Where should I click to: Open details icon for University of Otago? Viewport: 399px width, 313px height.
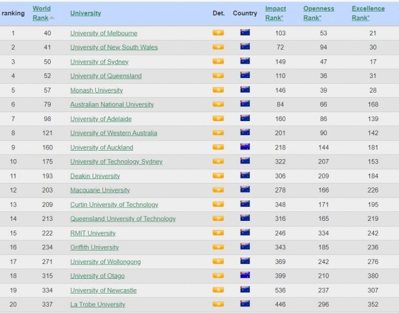218,276
